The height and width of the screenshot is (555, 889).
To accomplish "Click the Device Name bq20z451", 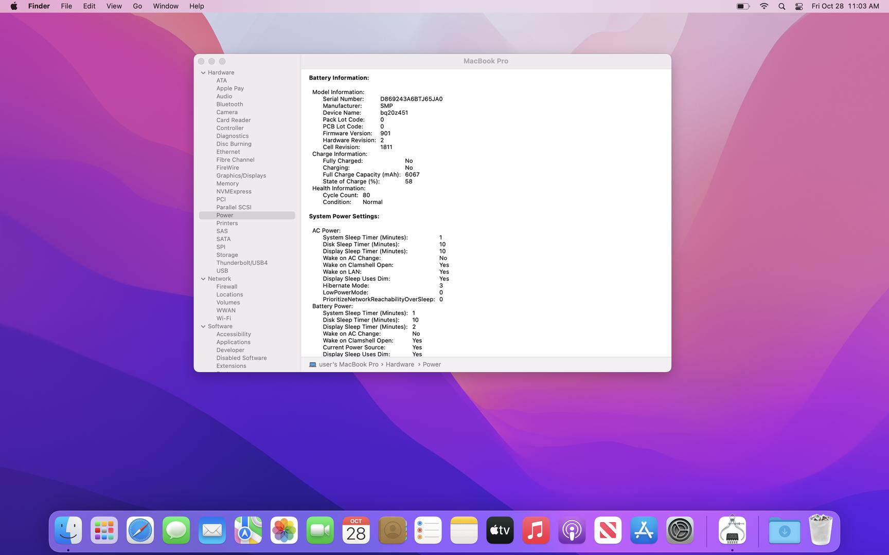I will point(394,113).
